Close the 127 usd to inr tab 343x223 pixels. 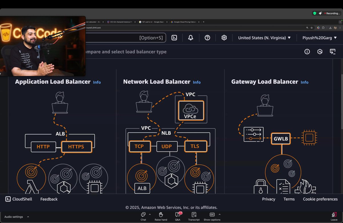pos(167,22)
